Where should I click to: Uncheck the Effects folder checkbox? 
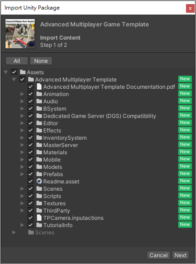31,130
